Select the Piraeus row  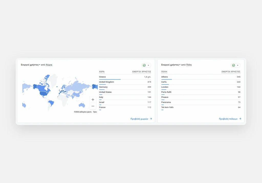[201, 97]
